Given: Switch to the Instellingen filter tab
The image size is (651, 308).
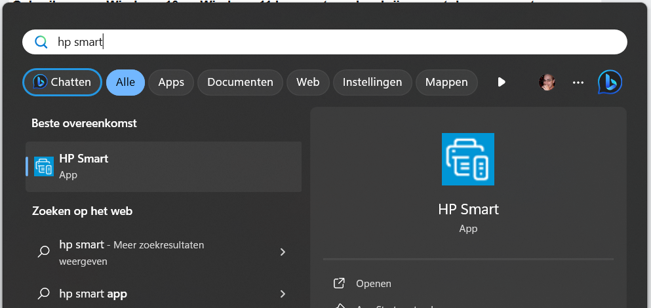Looking at the screenshot, I should [x=372, y=82].
